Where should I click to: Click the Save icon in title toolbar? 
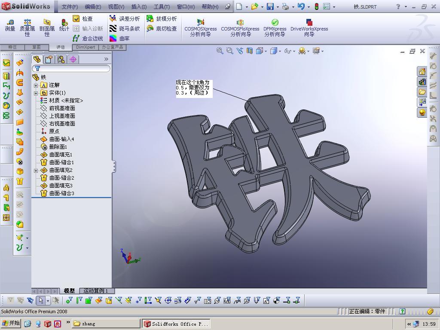coord(270,6)
